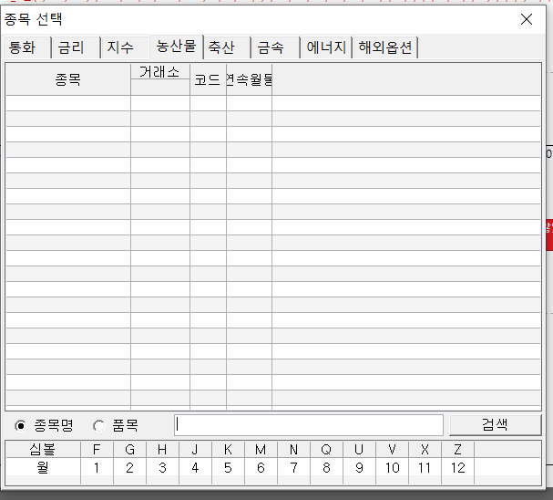Switch to the 통화 tab
The image size is (553, 500).
(x=23, y=47)
